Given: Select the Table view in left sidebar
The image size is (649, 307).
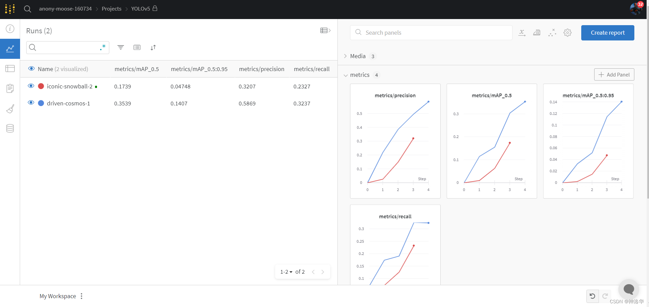Looking at the screenshot, I should (x=10, y=68).
